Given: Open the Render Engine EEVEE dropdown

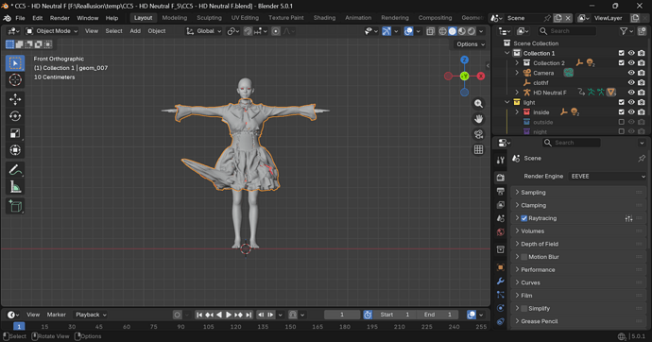Looking at the screenshot, I should (x=608, y=177).
